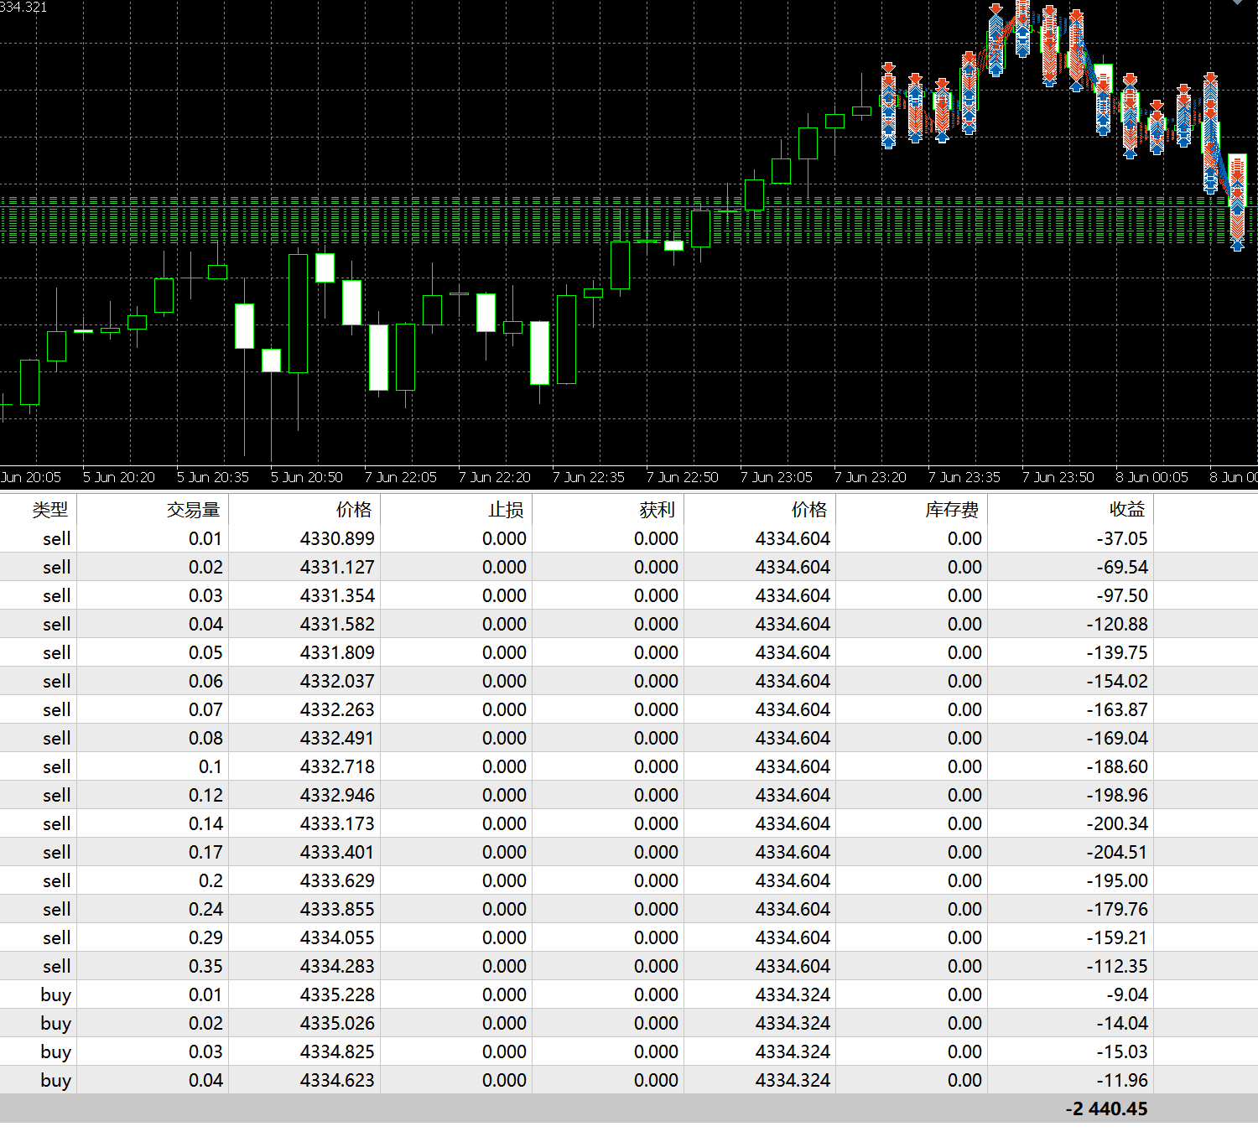Click the 7 Jun 23:35 time label
The image size is (1258, 1137).
(964, 477)
